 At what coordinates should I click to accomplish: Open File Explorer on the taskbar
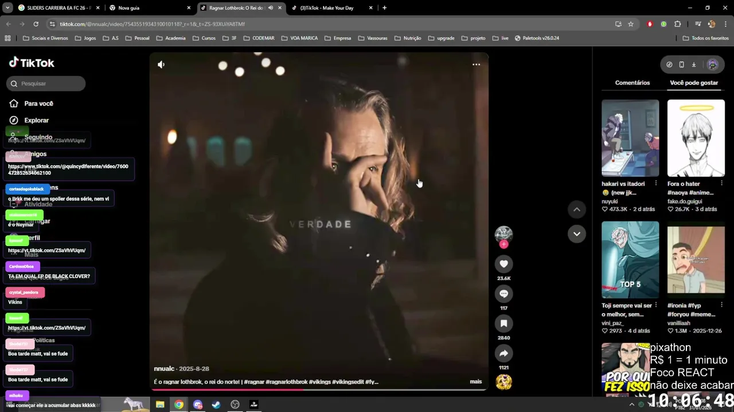[160, 405]
